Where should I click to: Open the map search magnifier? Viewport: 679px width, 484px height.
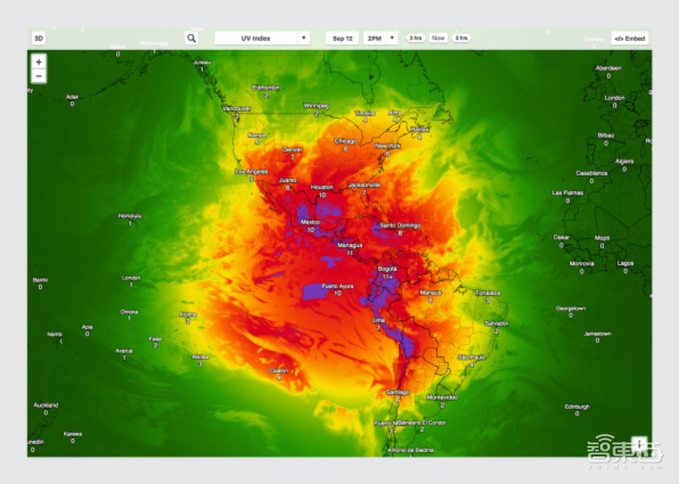click(x=192, y=38)
